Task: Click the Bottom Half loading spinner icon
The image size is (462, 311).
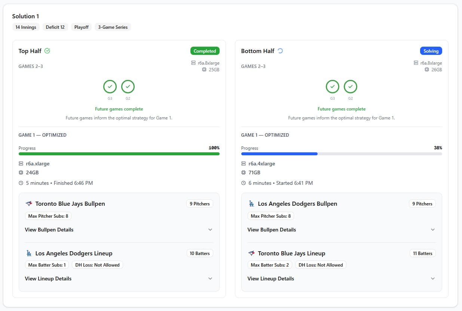Action: 280,51
